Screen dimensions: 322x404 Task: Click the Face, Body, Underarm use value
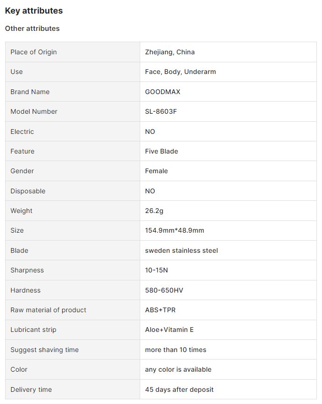[180, 72]
